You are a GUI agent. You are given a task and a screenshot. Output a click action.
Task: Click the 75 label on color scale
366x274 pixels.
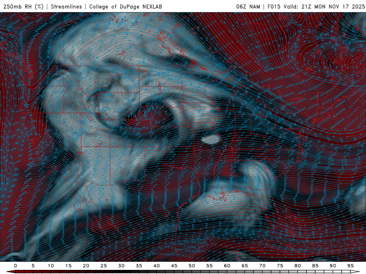(280, 266)
